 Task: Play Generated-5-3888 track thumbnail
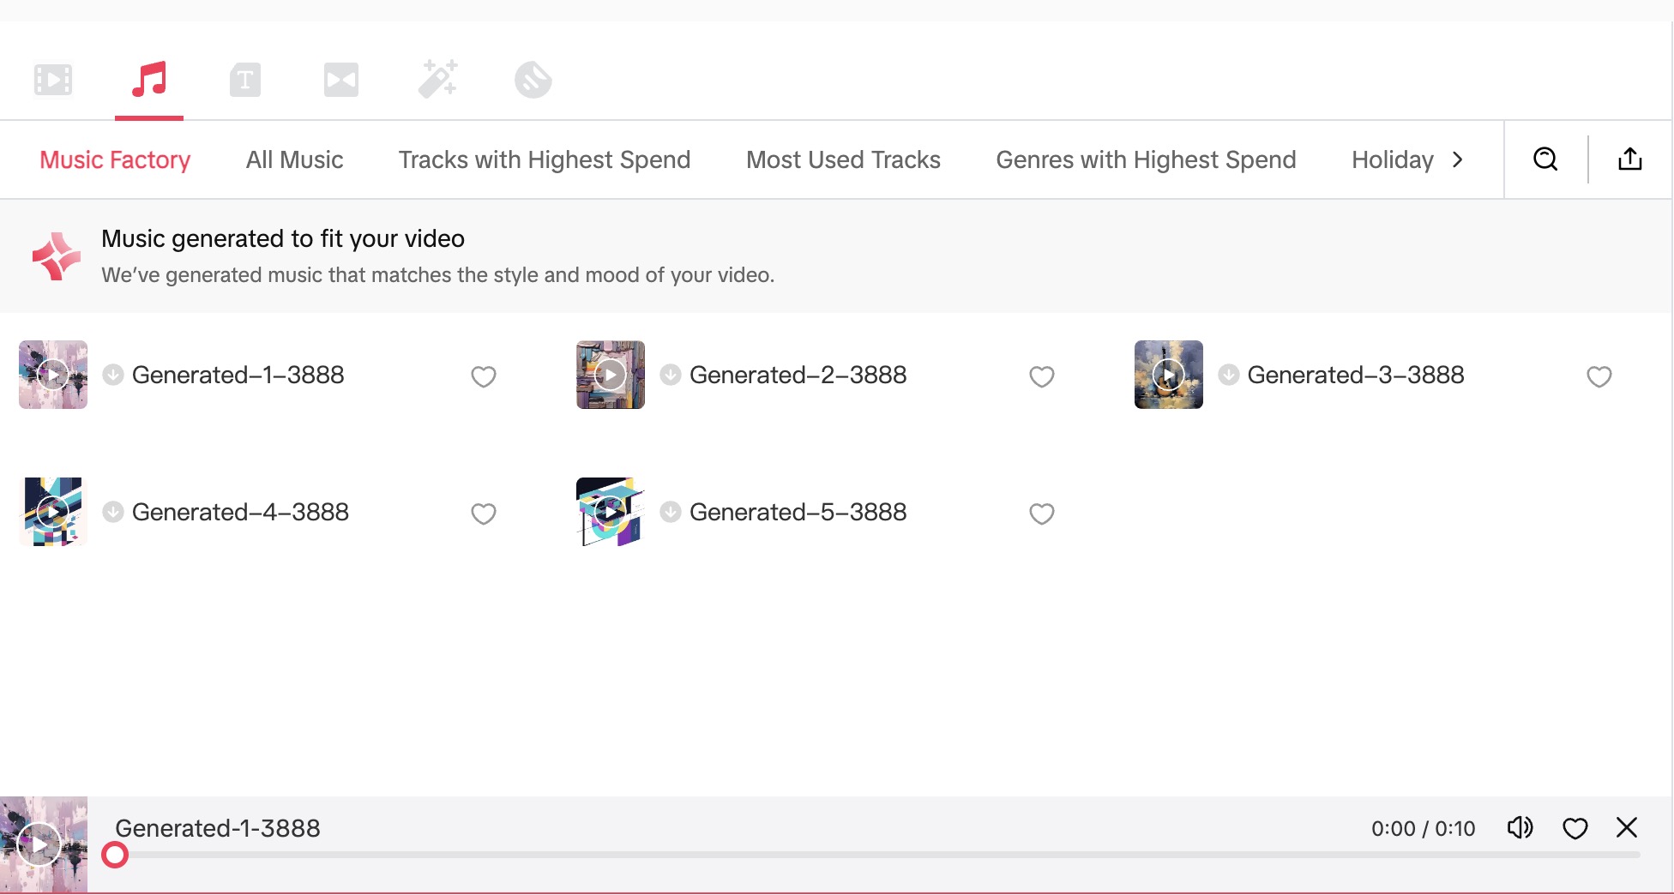point(611,512)
